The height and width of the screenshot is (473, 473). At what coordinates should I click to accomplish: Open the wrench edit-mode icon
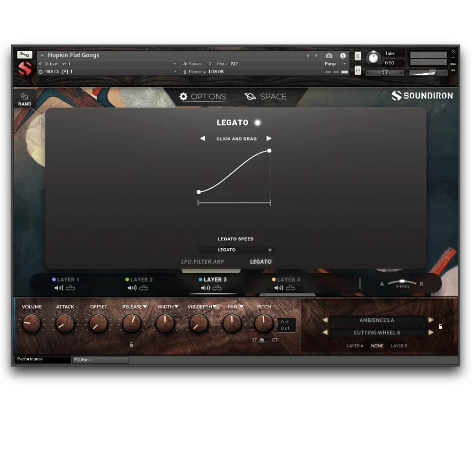24,55
